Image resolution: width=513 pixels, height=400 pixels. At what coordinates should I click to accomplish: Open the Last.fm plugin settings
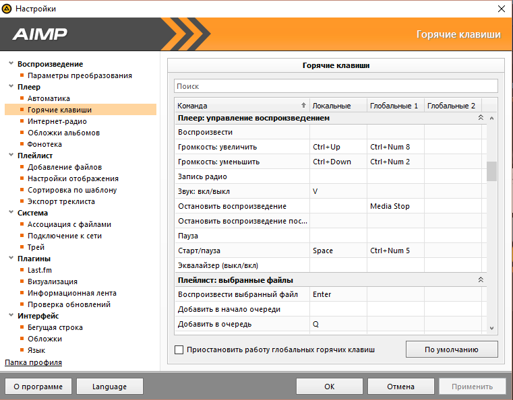(40, 270)
